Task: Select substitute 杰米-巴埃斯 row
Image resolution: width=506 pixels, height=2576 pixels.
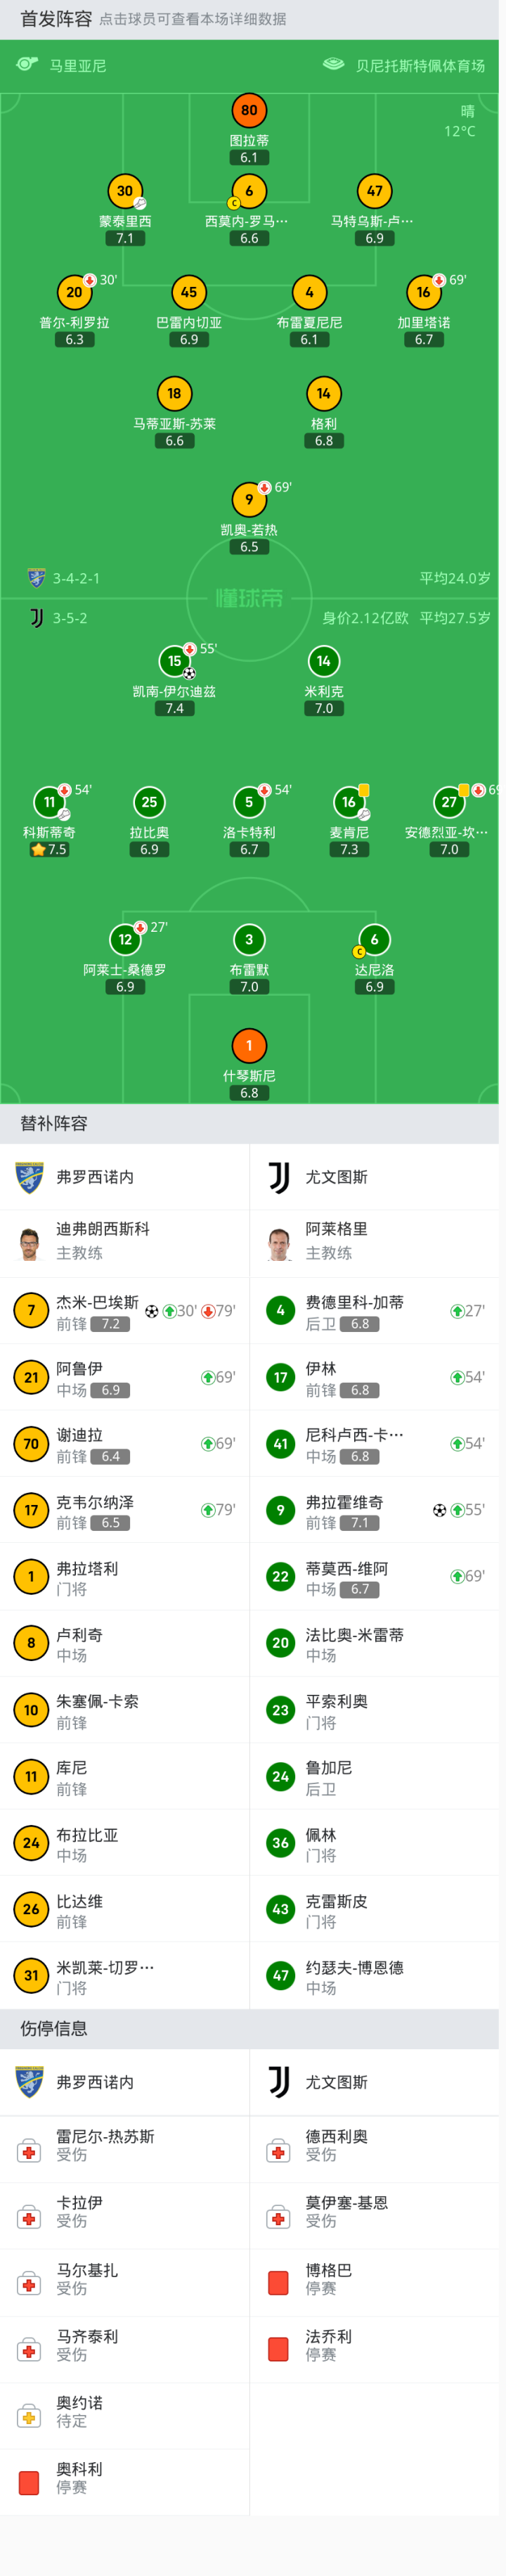Action: [x=124, y=1310]
